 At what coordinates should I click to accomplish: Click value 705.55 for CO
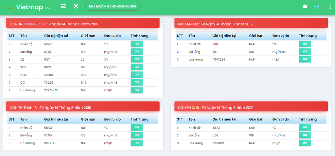49,82
